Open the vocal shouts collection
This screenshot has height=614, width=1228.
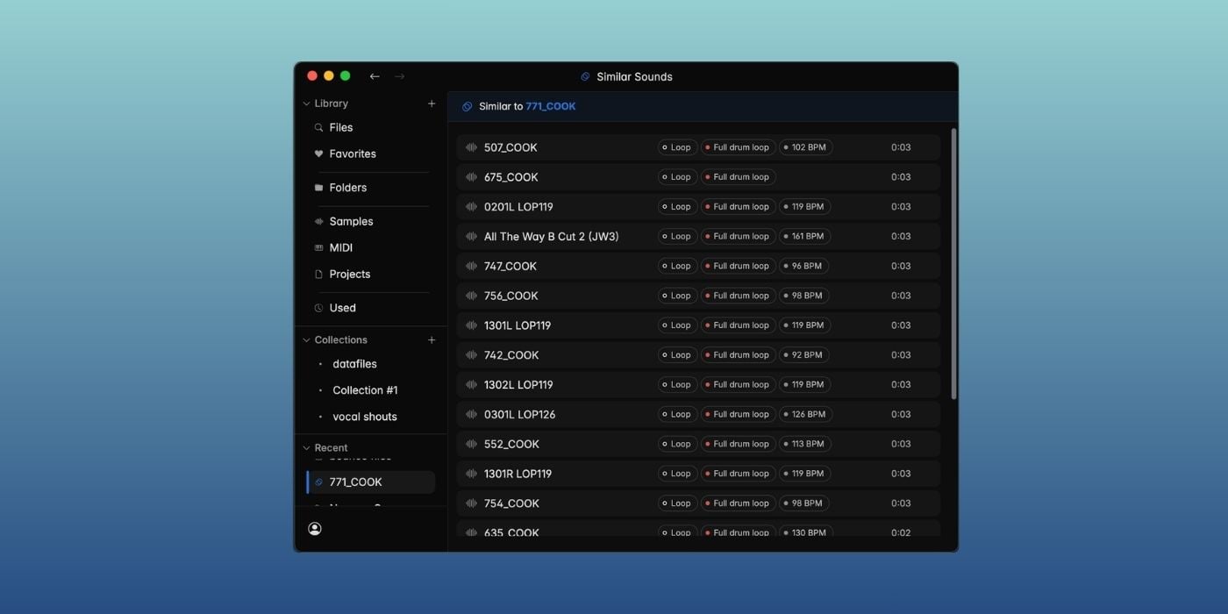364,417
